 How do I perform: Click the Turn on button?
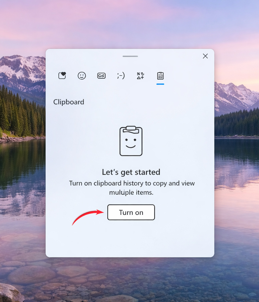131,212
